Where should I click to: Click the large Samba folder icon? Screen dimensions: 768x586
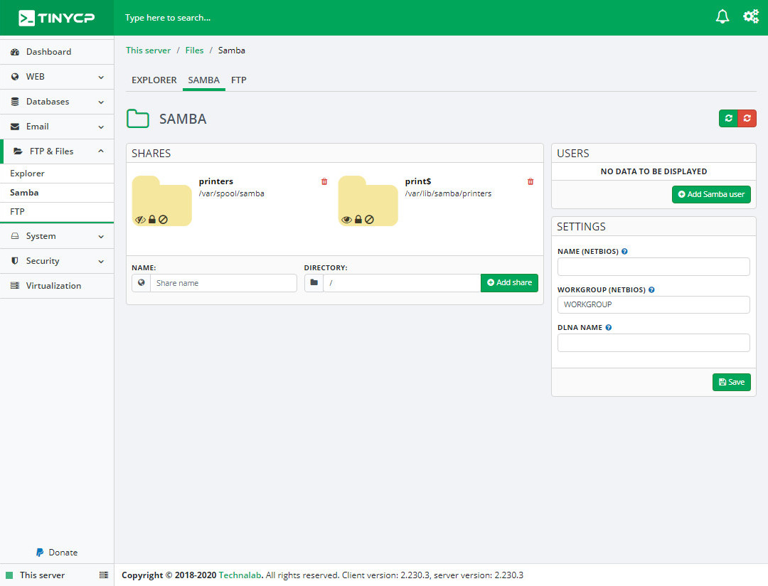point(138,119)
